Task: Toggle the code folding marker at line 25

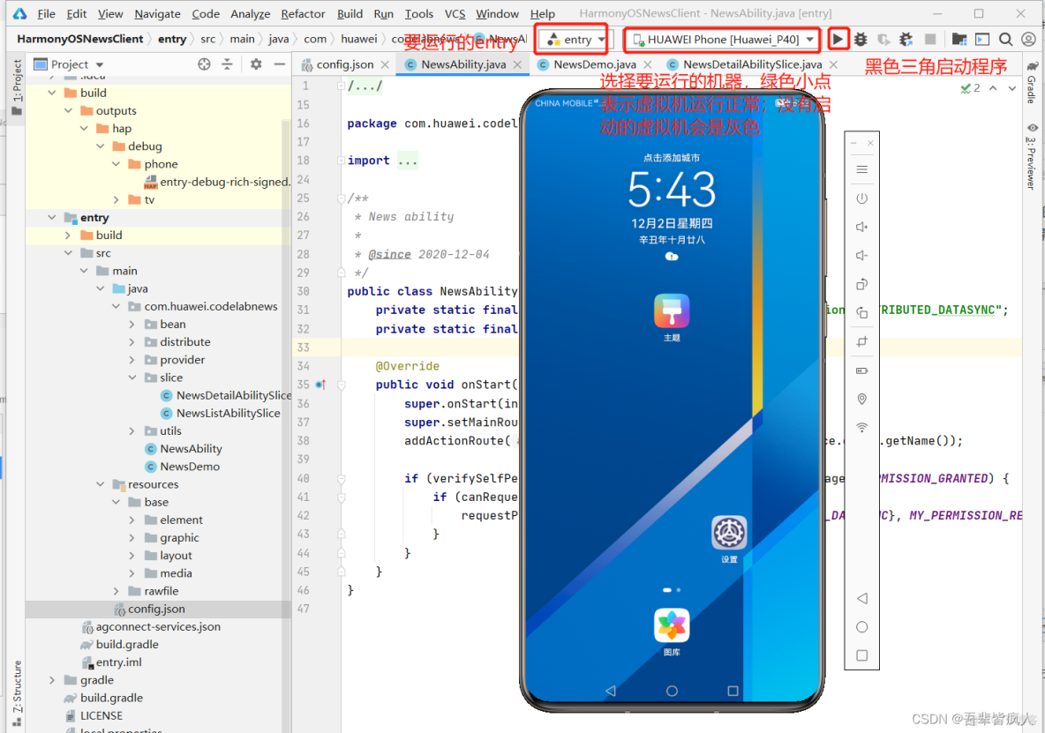Action: pyautogui.click(x=342, y=198)
